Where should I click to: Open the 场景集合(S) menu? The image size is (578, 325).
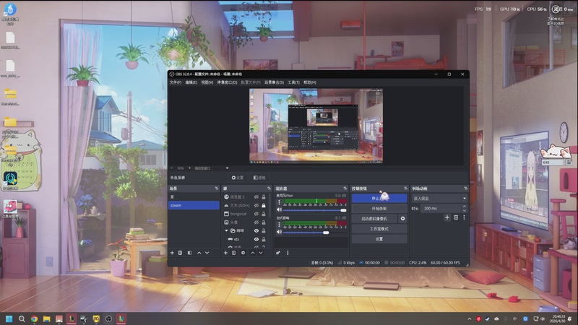tap(274, 82)
